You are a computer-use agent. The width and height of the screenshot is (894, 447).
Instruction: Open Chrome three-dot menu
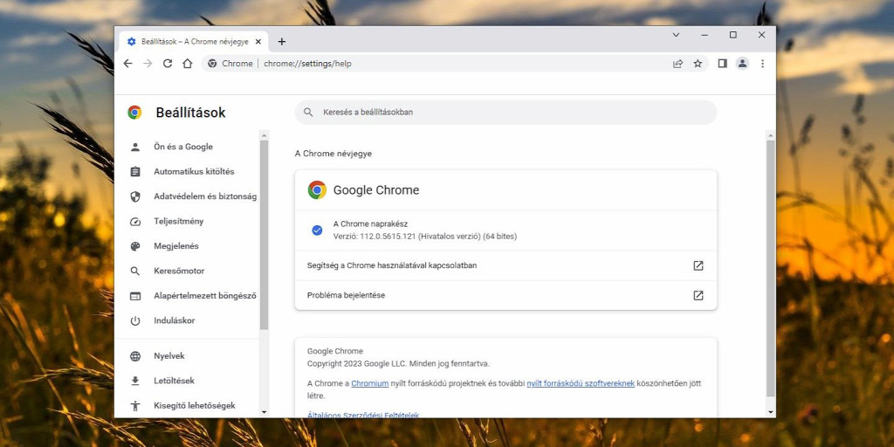coord(762,64)
